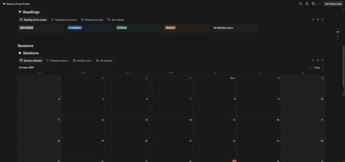The image size is (345, 162).
Task: Select September 28 calendar cell
Action: pyautogui.click(x=84, y=86)
